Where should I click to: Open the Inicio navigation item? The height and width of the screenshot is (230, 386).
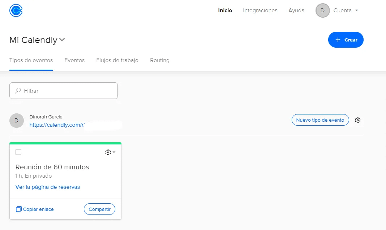pyautogui.click(x=225, y=10)
